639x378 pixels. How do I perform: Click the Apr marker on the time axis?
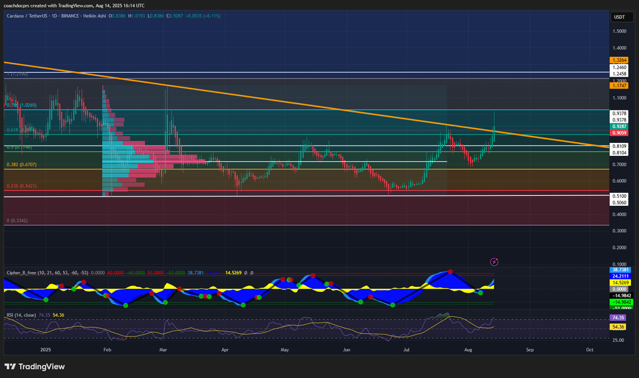click(225, 351)
